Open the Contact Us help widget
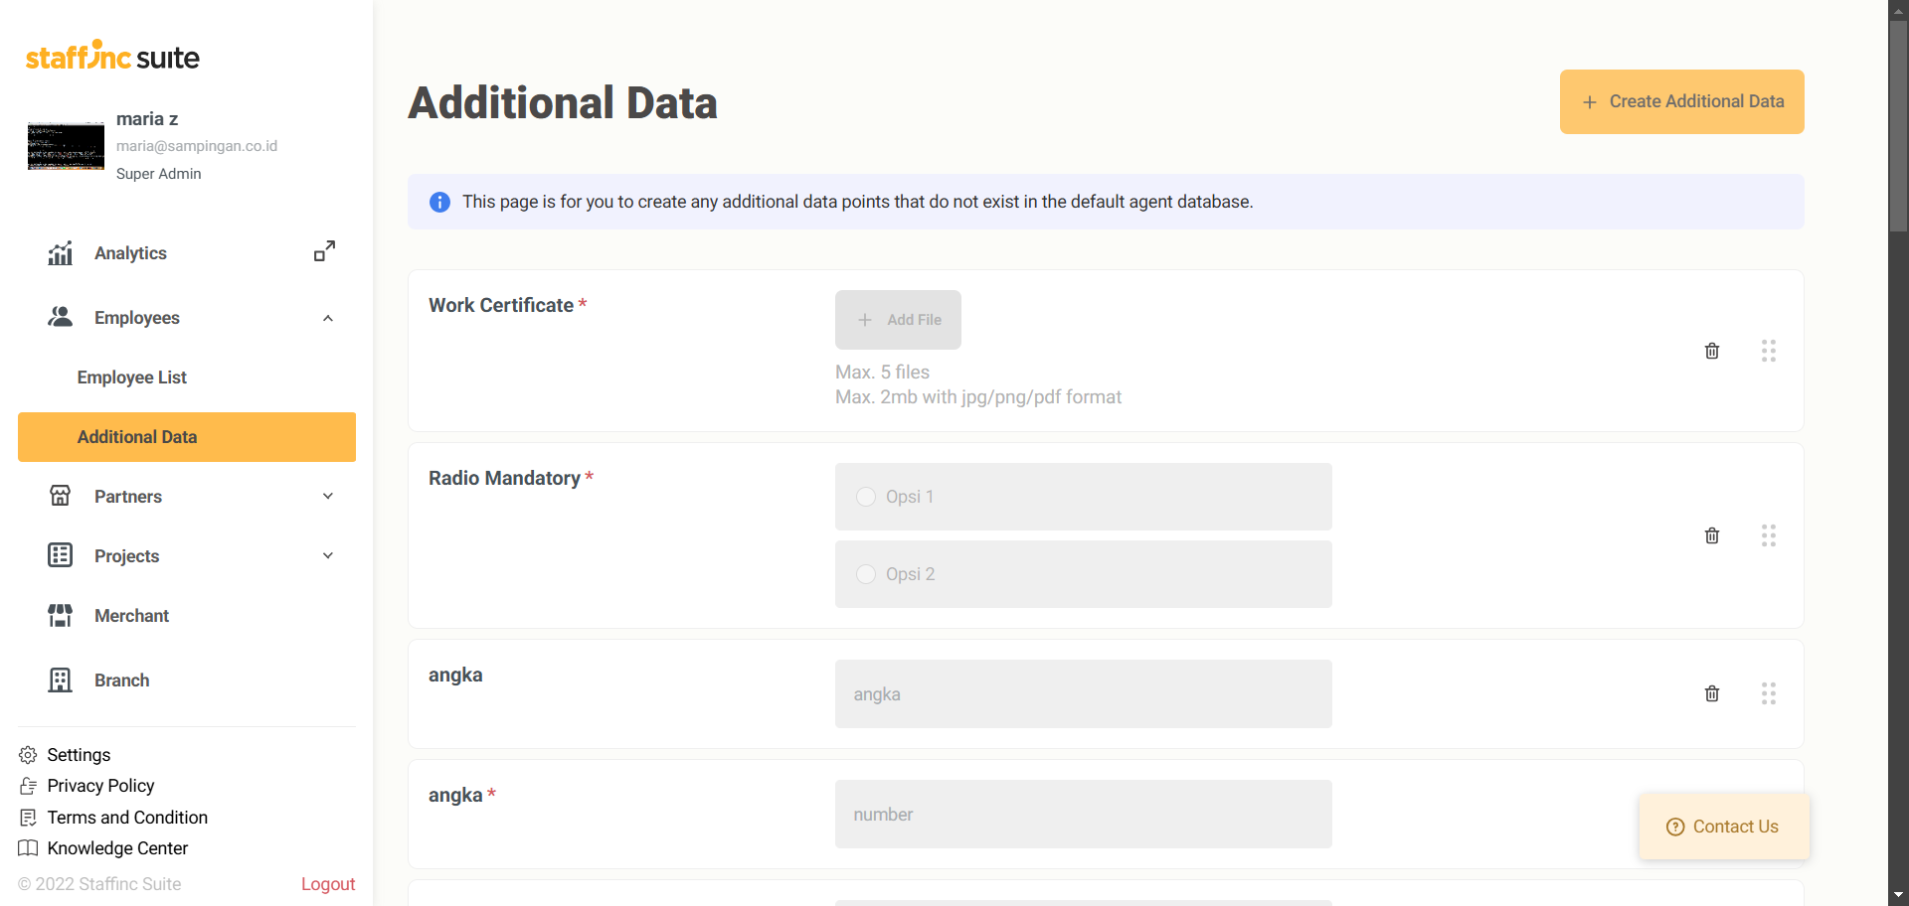 pos(1723,827)
